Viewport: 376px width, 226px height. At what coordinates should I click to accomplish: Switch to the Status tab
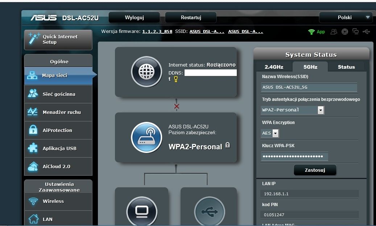point(346,67)
